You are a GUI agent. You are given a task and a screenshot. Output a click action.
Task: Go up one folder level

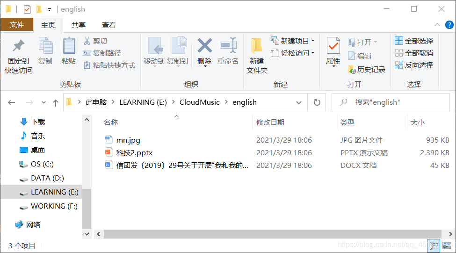(x=56, y=102)
